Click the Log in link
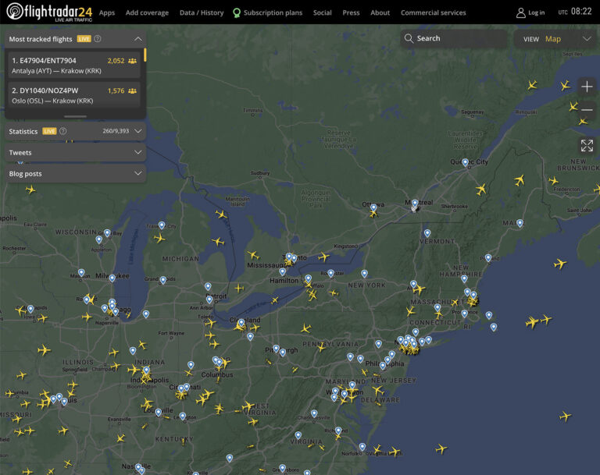This screenshot has height=475, width=600. (x=536, y=12)
